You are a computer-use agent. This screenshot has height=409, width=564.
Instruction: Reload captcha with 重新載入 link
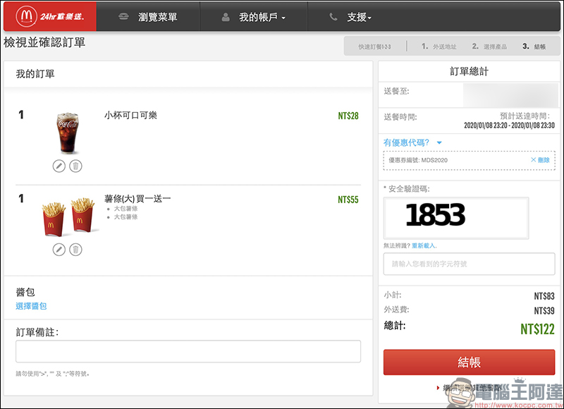(424, 245)
